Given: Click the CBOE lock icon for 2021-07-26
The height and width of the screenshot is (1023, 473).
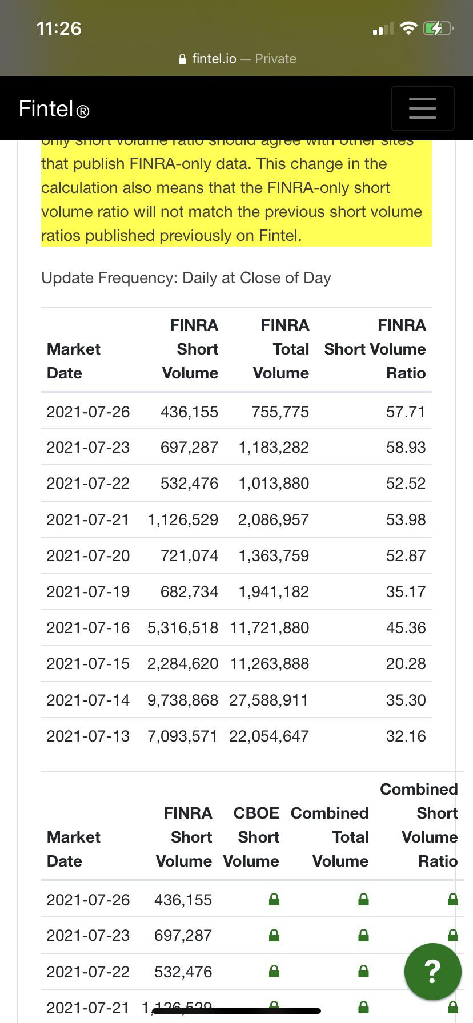Looking at the screenshot, I should [x=274, y=900].
